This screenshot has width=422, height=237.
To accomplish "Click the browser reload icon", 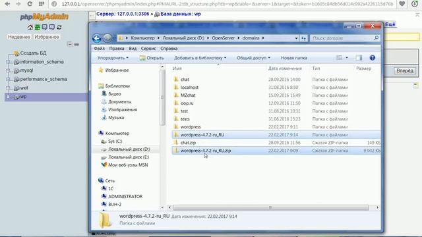I will click(30, 4).
